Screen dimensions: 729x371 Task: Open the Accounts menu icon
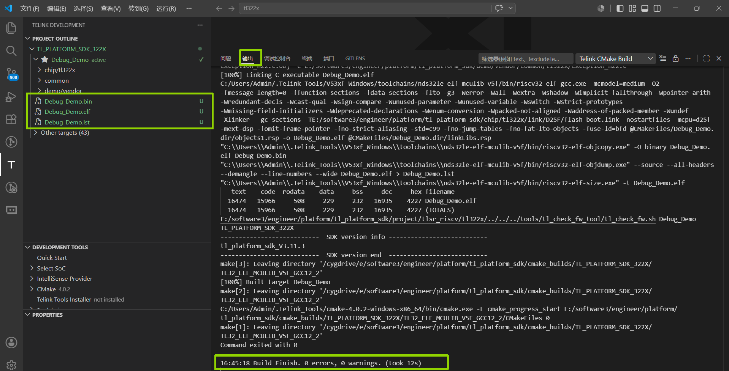point(11,343)
